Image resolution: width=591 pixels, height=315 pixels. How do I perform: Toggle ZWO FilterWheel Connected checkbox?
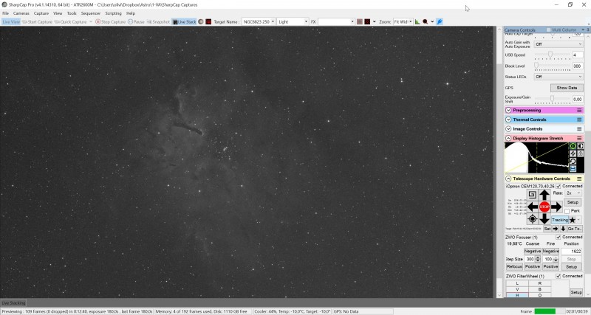[x=558, y=276]
